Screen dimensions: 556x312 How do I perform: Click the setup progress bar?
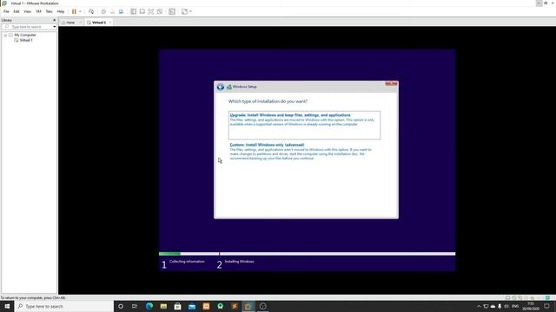click(x=307, y=254)
